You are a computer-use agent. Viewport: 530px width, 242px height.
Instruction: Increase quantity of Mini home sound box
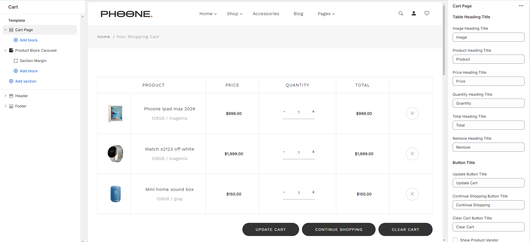pos(313,192)
